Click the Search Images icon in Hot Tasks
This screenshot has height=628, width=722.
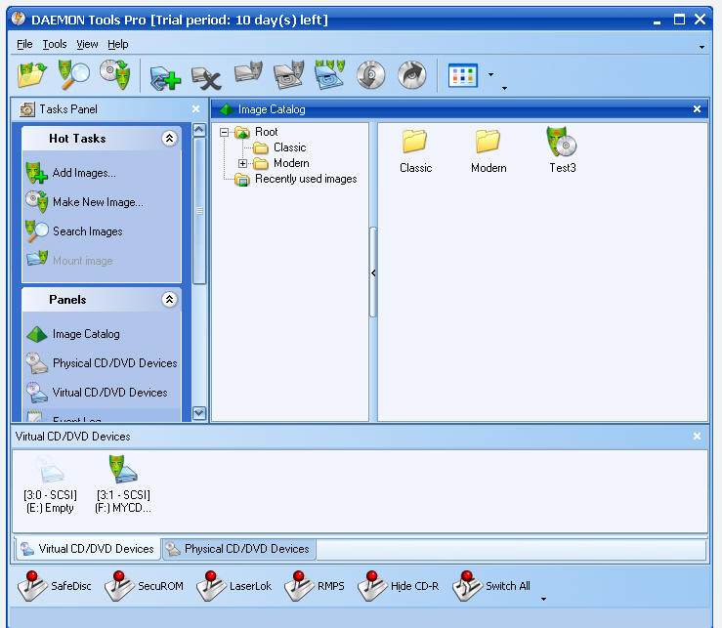(x=36, y=230)
